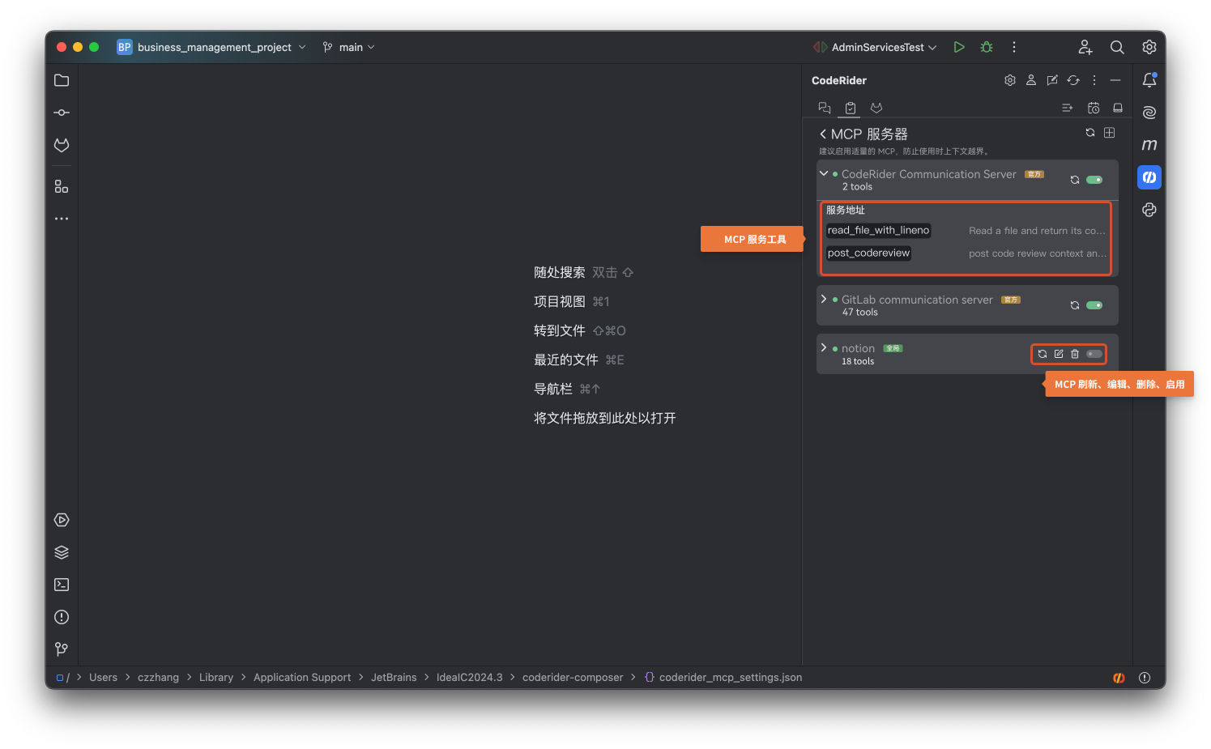
Task: Refresh the GitLab communication server
Action: [1075, 305]
